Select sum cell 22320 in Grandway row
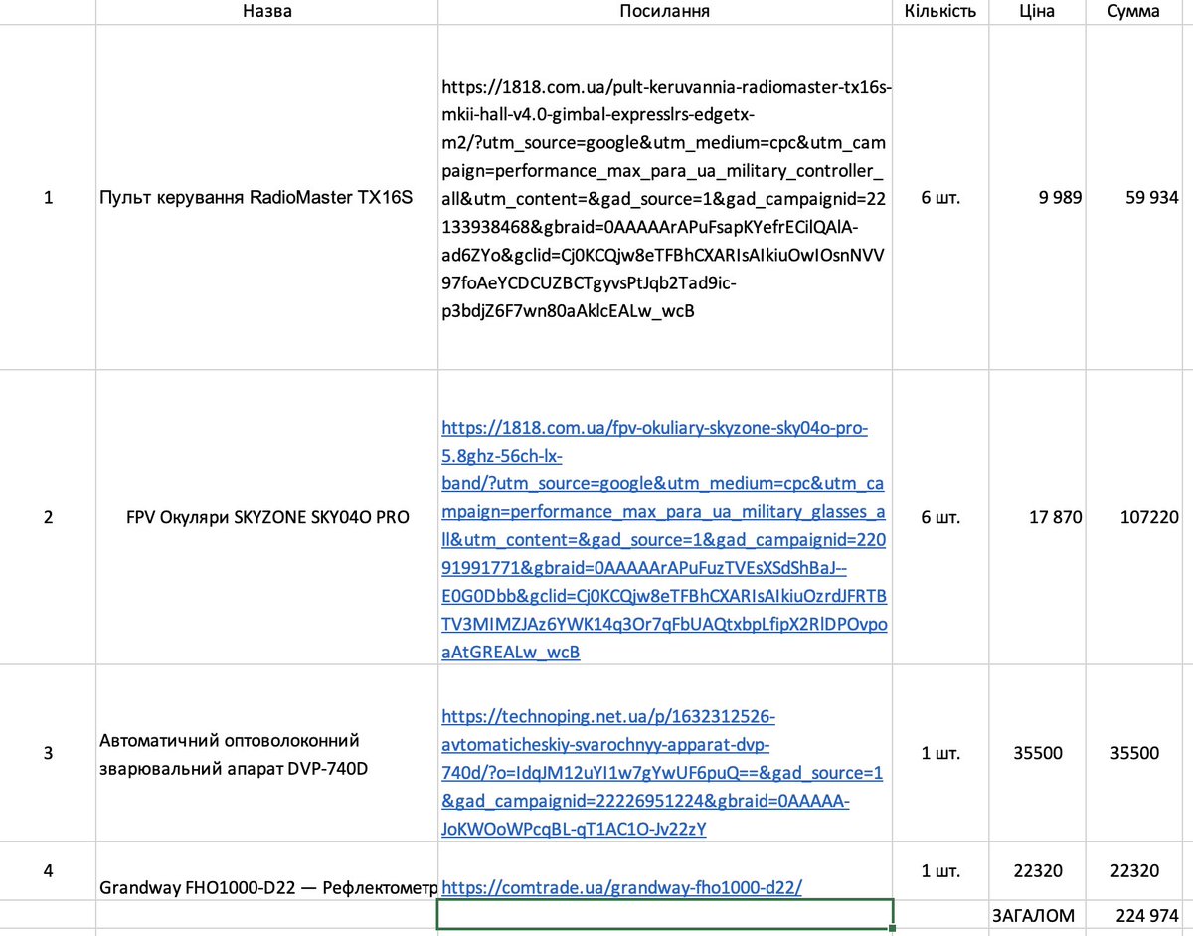1193x936 pixels. pyautogui.click(x=1134, y=870)
